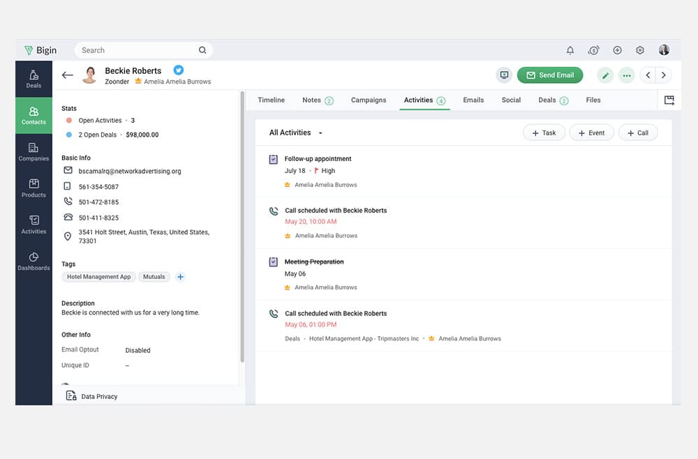This screenshot has height=459, width=698.
Task: Click the contact details panel scrollbar
Action: (x=242, y=227)
